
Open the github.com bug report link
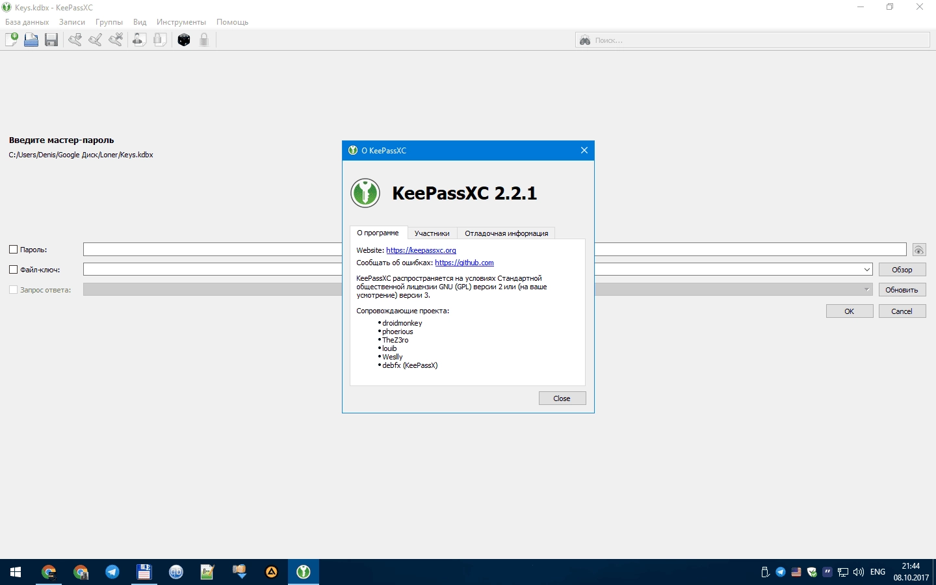click(464, 263)
